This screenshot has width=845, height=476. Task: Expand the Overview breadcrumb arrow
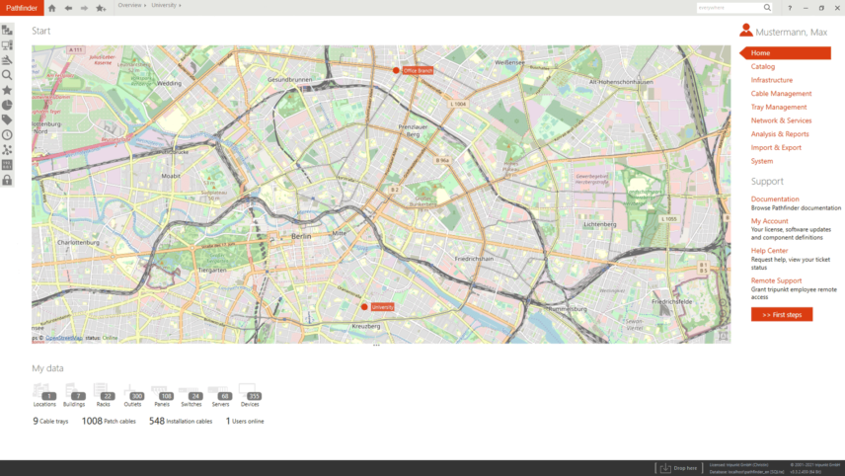tap(145, 5)
